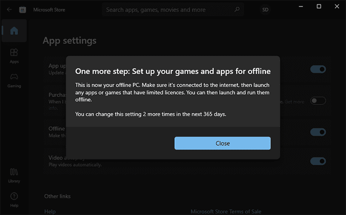This screenshot has width=346, height=215.
Task: Click the Other links heading
Action: [57, 196]
